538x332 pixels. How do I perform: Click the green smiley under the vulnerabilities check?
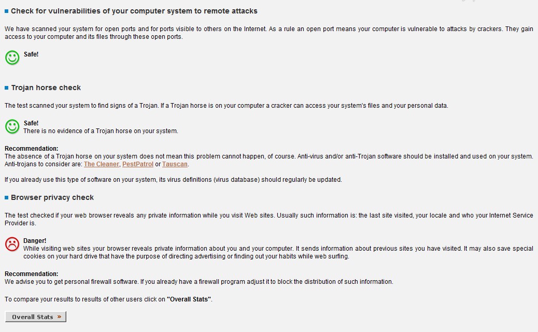[x=12, y=57]
